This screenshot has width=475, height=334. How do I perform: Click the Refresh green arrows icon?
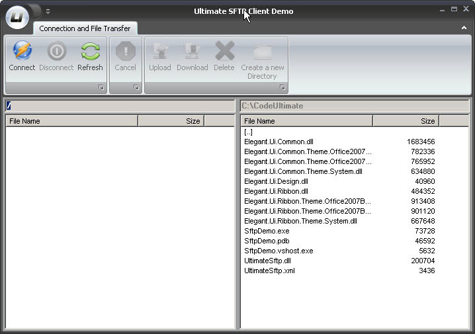(x=90, y=51)
